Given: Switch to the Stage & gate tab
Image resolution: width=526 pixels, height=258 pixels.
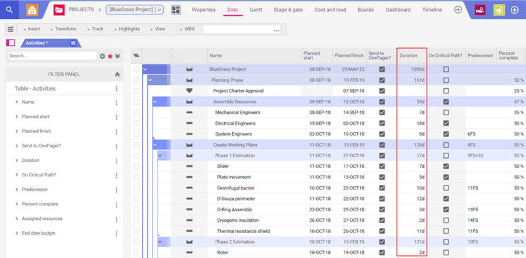Looking at the screenshot, I should pyautogui.click(x=288, y=10).
